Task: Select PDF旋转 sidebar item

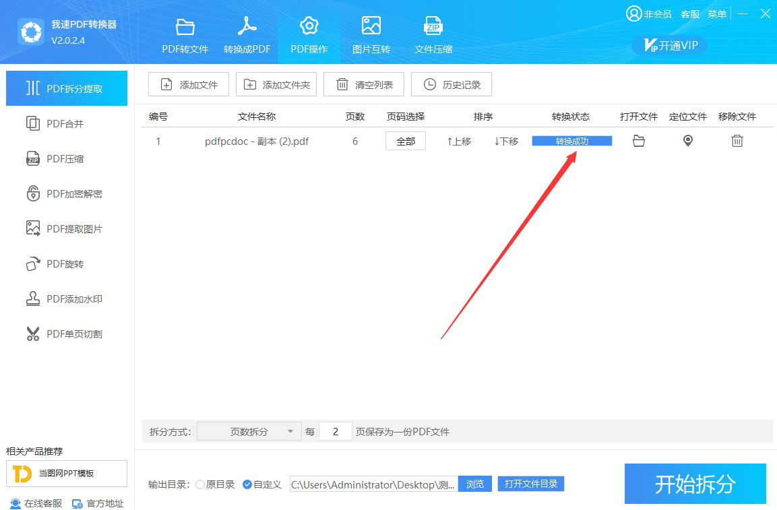Action: 67,263
